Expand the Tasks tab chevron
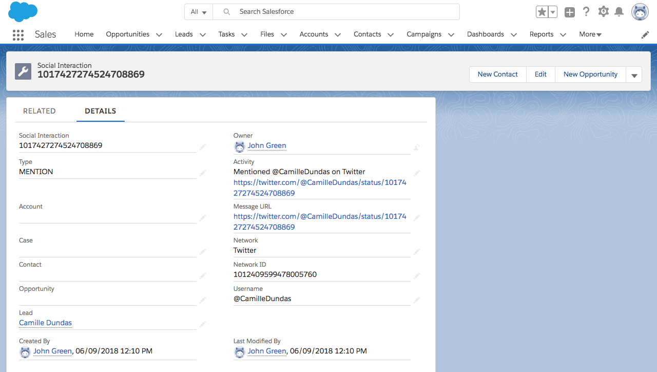Viewport: 657px width, 372px height. [244, 35]
